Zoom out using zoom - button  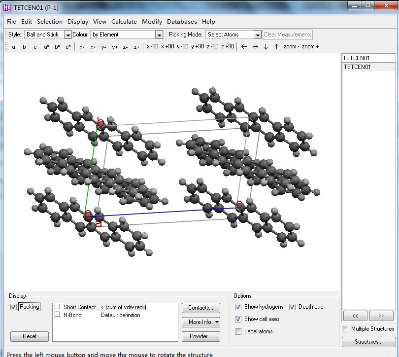click(x=291, y=47)
